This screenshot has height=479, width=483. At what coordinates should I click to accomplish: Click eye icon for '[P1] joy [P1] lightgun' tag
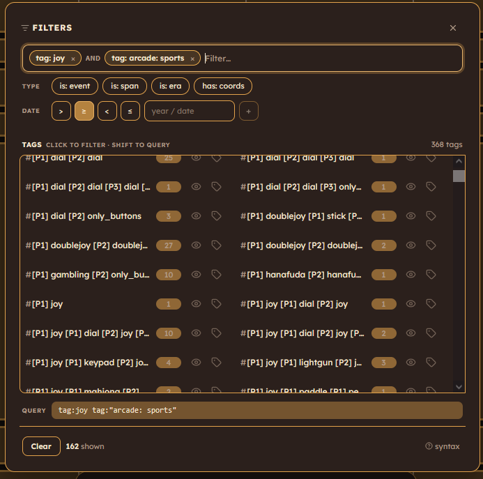click(x=411, y=362)
